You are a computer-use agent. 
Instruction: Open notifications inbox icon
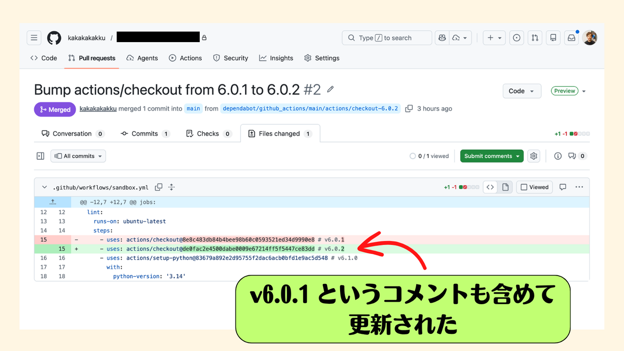(x=571, y=38)
